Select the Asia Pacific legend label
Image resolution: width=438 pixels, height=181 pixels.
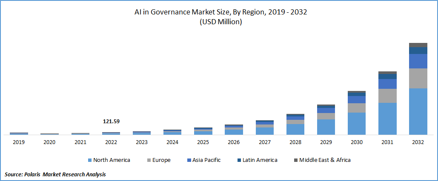pos(207,160)
